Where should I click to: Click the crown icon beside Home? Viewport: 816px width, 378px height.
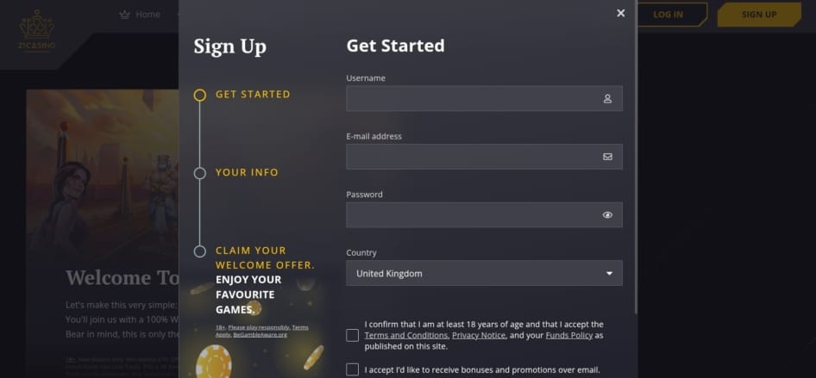coord(125,15)
